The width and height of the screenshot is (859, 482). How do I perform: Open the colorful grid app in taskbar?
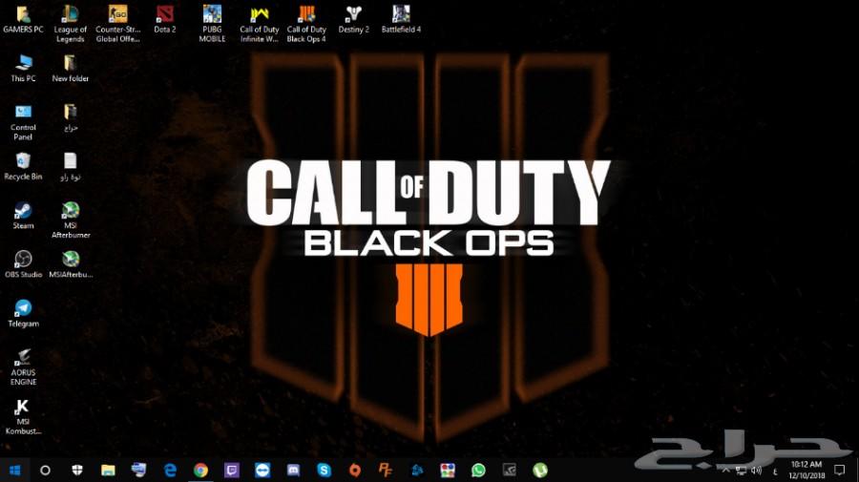(x=448, y=470)
